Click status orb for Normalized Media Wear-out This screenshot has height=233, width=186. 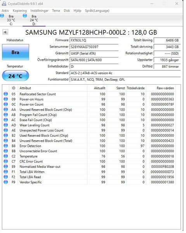point(6,167)
